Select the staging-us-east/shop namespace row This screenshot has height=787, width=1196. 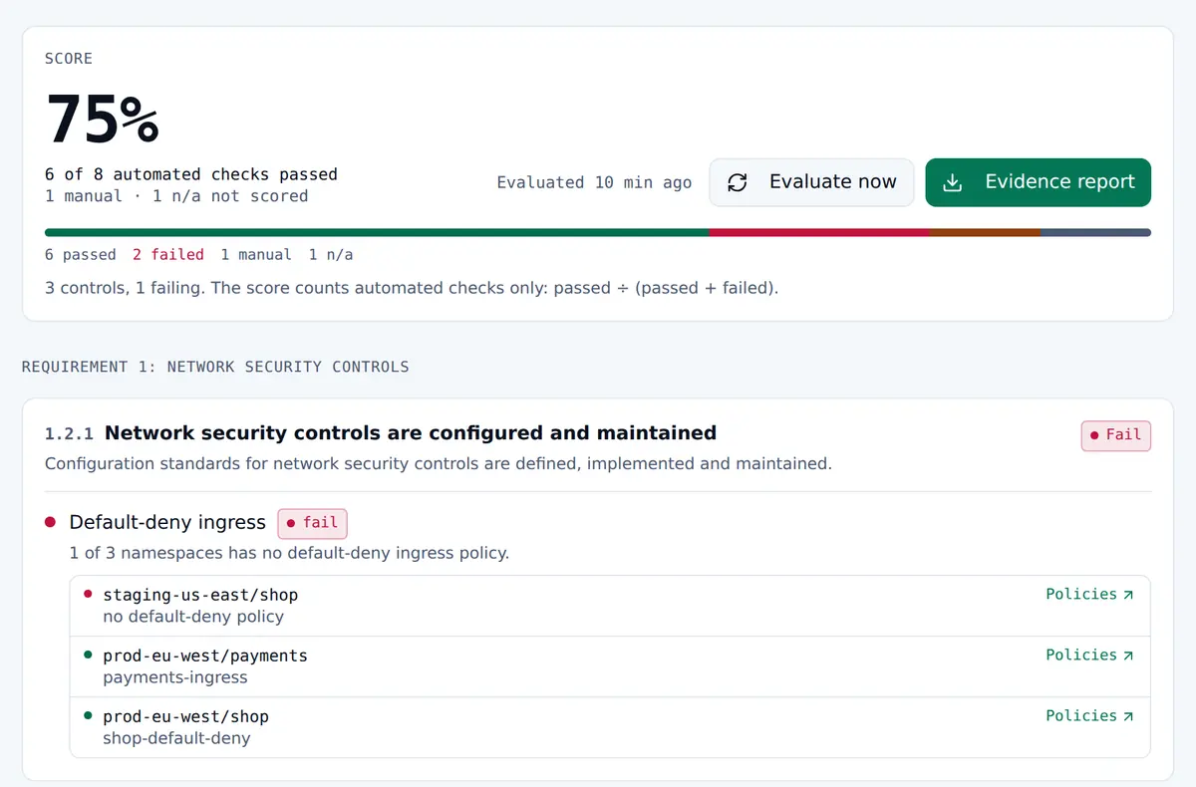pyautogui.click(x=610, y=606)
